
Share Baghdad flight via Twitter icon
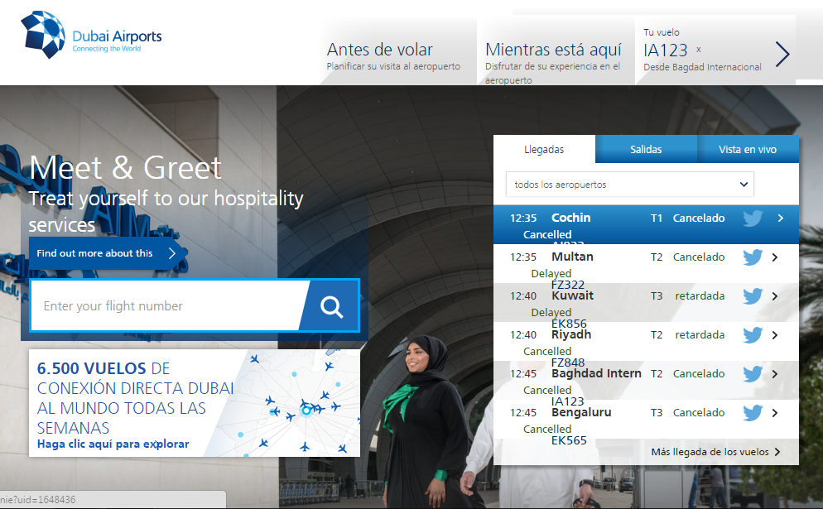753,373
